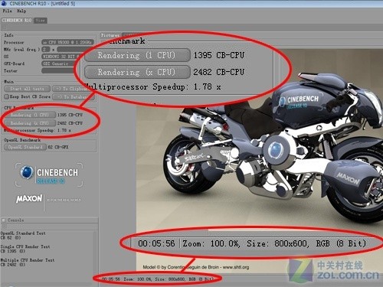Open the Help menu
This screenshot has height=287, width=383.
21,11
